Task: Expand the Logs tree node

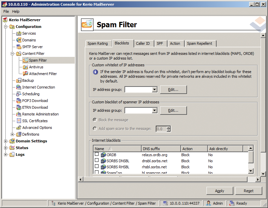Action: click(x=6, y=154)
